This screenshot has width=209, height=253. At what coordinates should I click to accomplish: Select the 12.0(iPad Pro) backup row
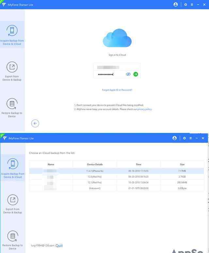click(x=117, y=177)
